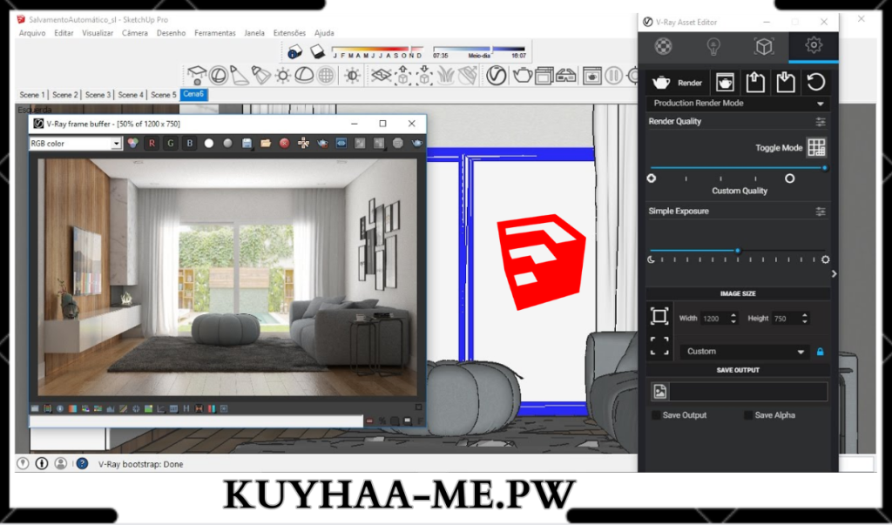
Task: Click the safe frame square icon
Action: (659, 316)
